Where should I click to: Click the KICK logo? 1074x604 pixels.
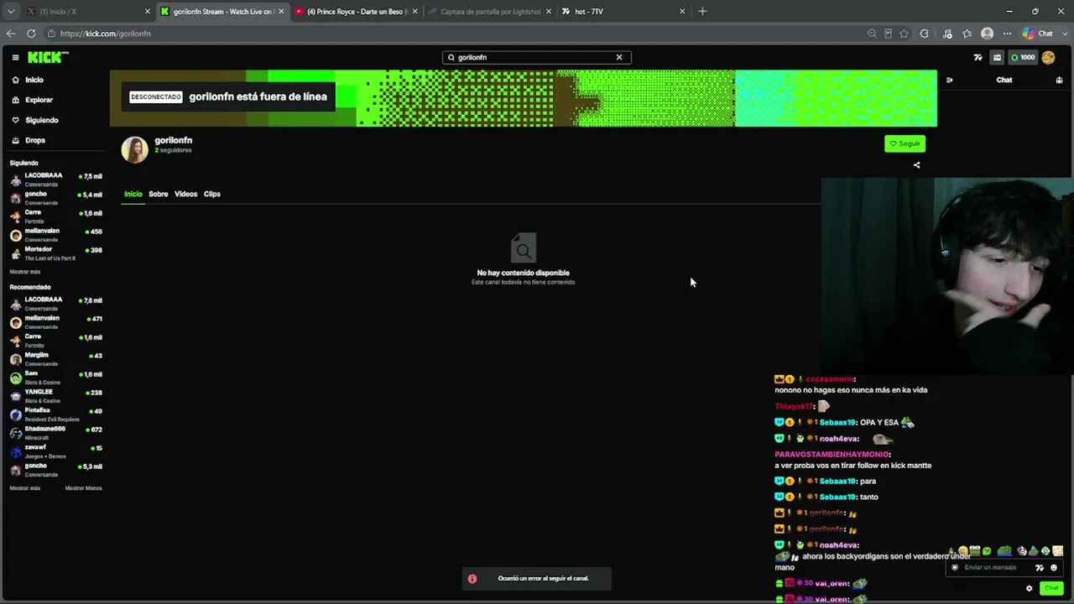[48, 57]
